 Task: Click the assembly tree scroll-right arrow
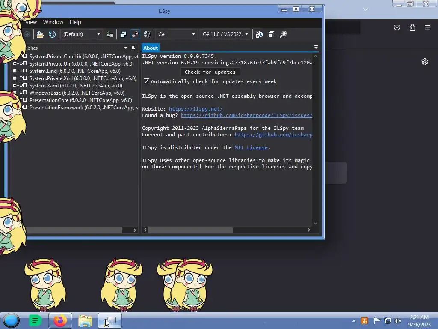(135, 230)
